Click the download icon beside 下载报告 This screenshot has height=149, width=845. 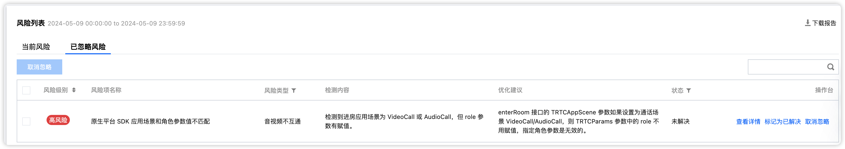808,23
